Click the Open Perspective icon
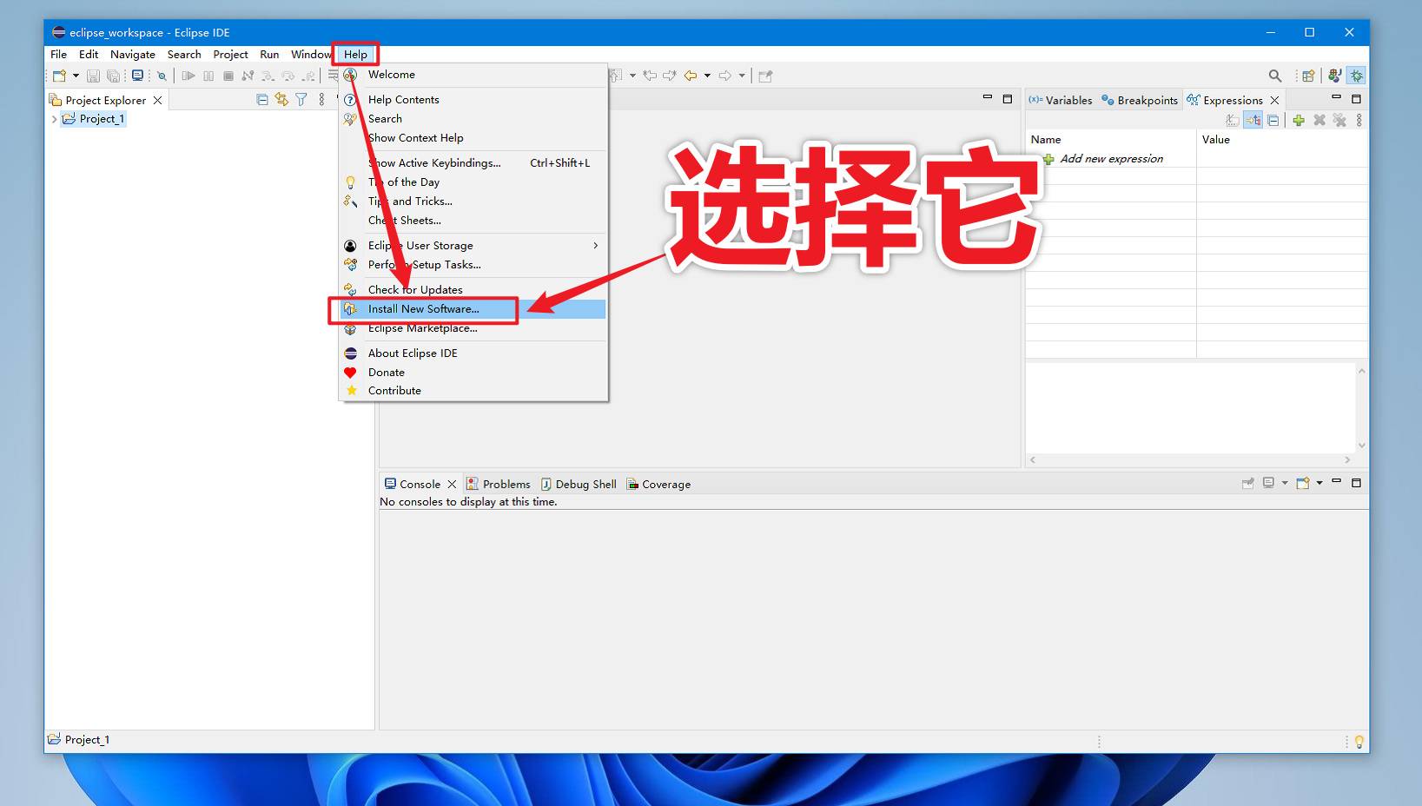 pos(1308,76)
